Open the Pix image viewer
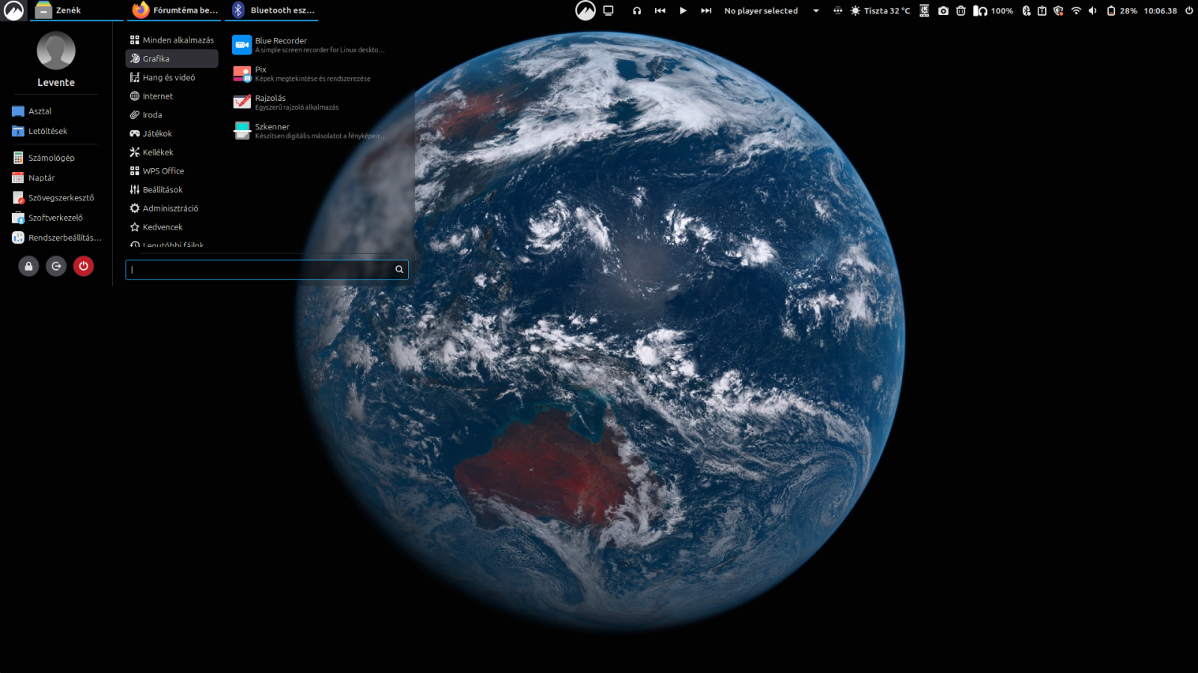This screenshot has width=1198, height=673. coord(309,73)
